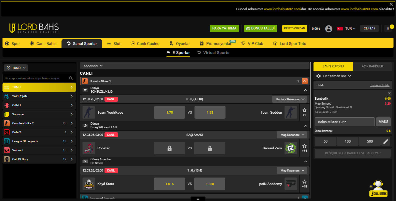Click the BONUS TALEBİ button

pos(260,28)
